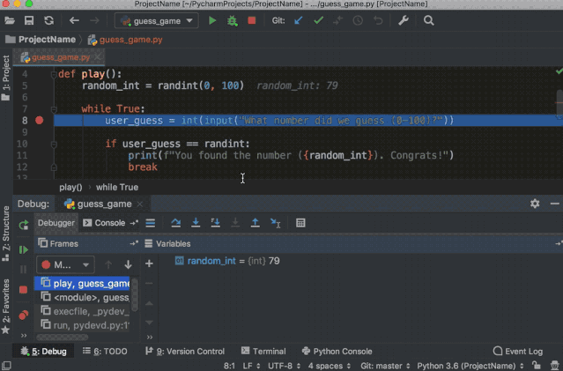This screenshot has width=563, height=371.
Task: Switch to Debugger tab
Action: coord(56,223)
